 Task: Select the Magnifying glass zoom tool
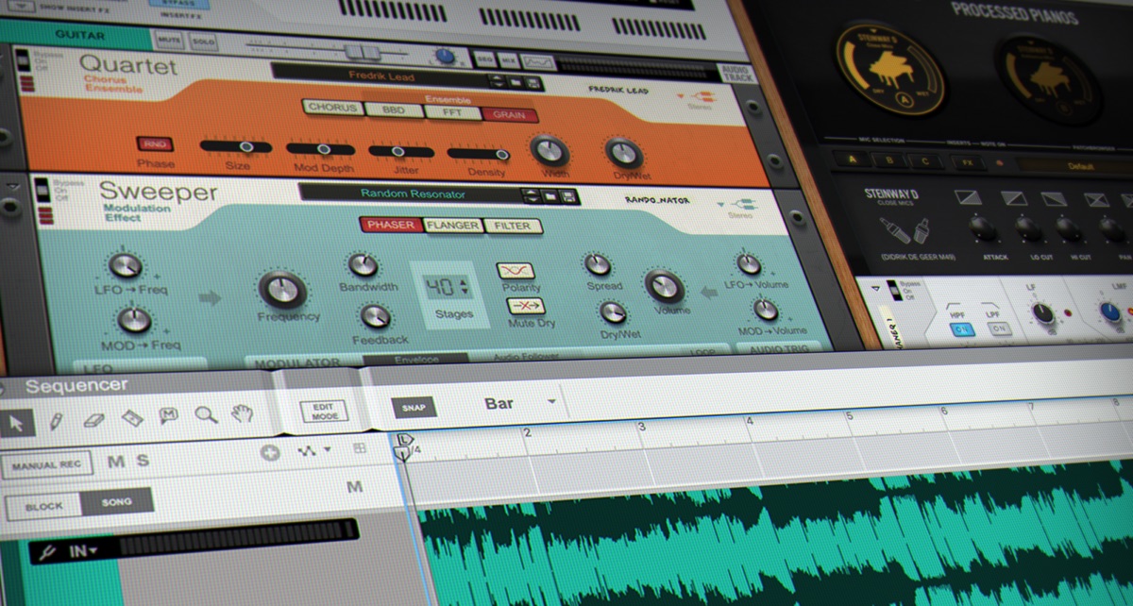206,414
